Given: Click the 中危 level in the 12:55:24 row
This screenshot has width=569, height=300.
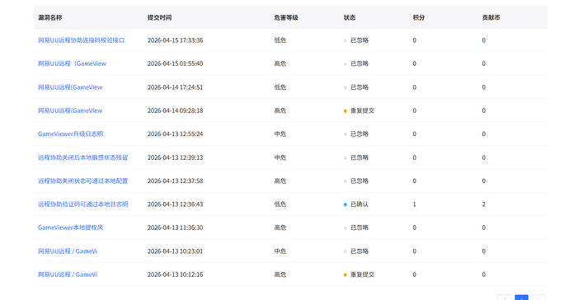Looking at the screenshot, I should click(x=280, y=134).
